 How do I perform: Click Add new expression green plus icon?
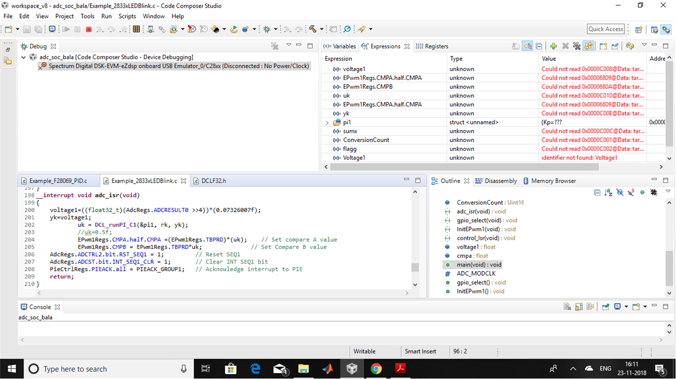click(x=553, y=46)
